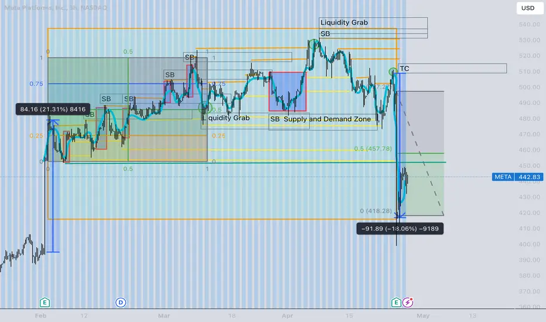The image size is (546, 322).
Task: Click the purple lightning bolt event icon
Action: click(408, 303)
